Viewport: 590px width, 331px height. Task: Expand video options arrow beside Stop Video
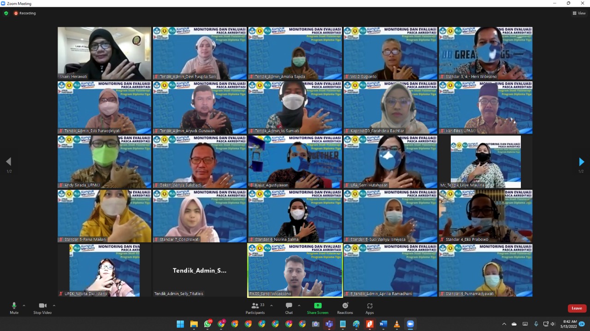(54, 305)
